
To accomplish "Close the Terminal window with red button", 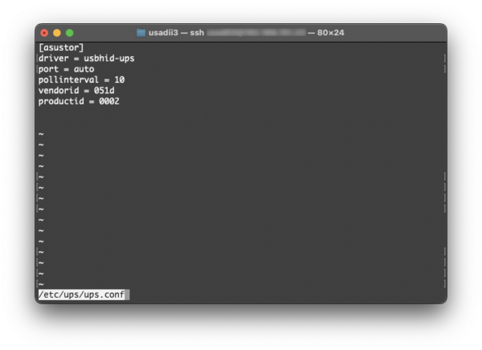I will [x=44, y=33].
